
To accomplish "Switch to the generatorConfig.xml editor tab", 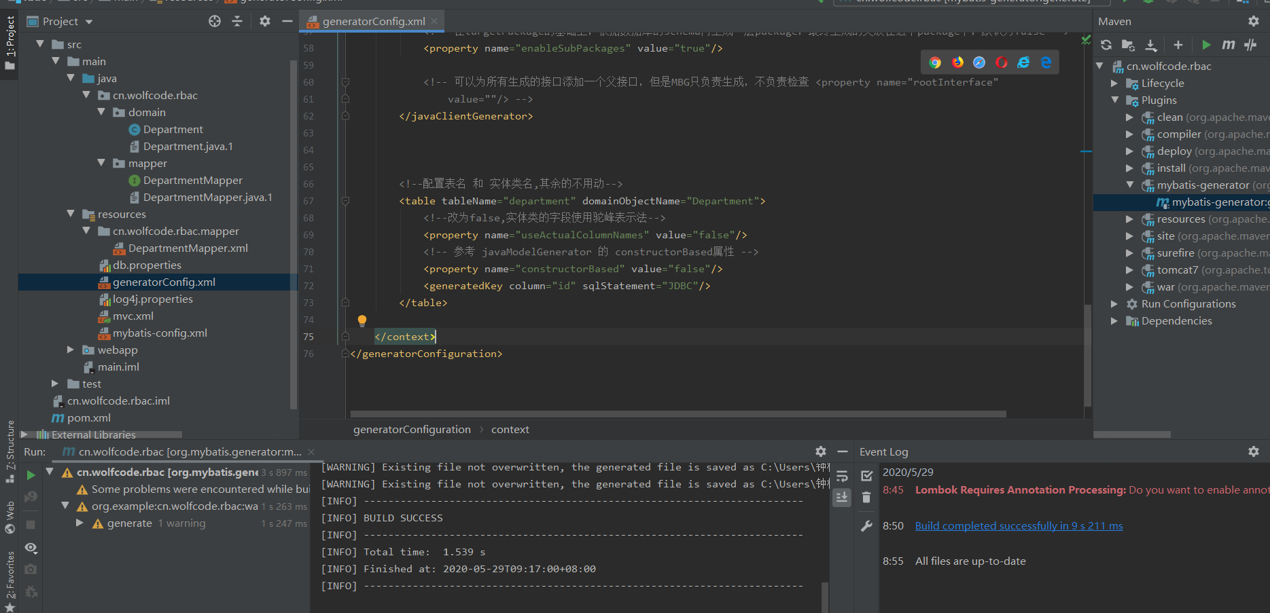I will click(373, 21).
